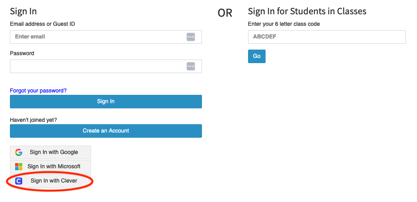This screenshot has width=417, height=202.
Task: Choose Sign In with Google text
Action: (x=54, y=152)
